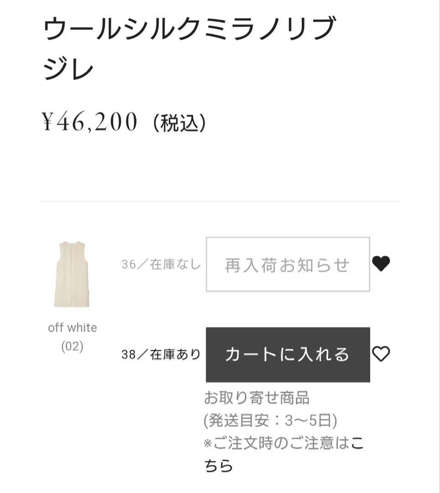Click the (02) color code text
The height and width of the screenshot is (493, 440).
click(x=72, y=346)
